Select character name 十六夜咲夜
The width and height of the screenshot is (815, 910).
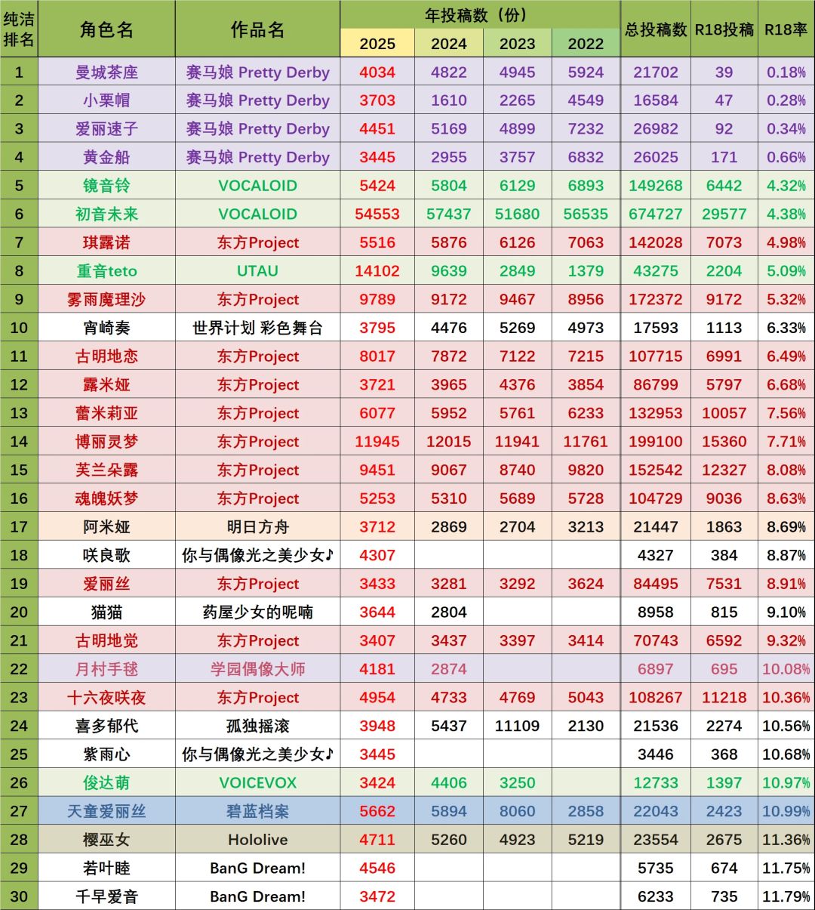(106, 698)
